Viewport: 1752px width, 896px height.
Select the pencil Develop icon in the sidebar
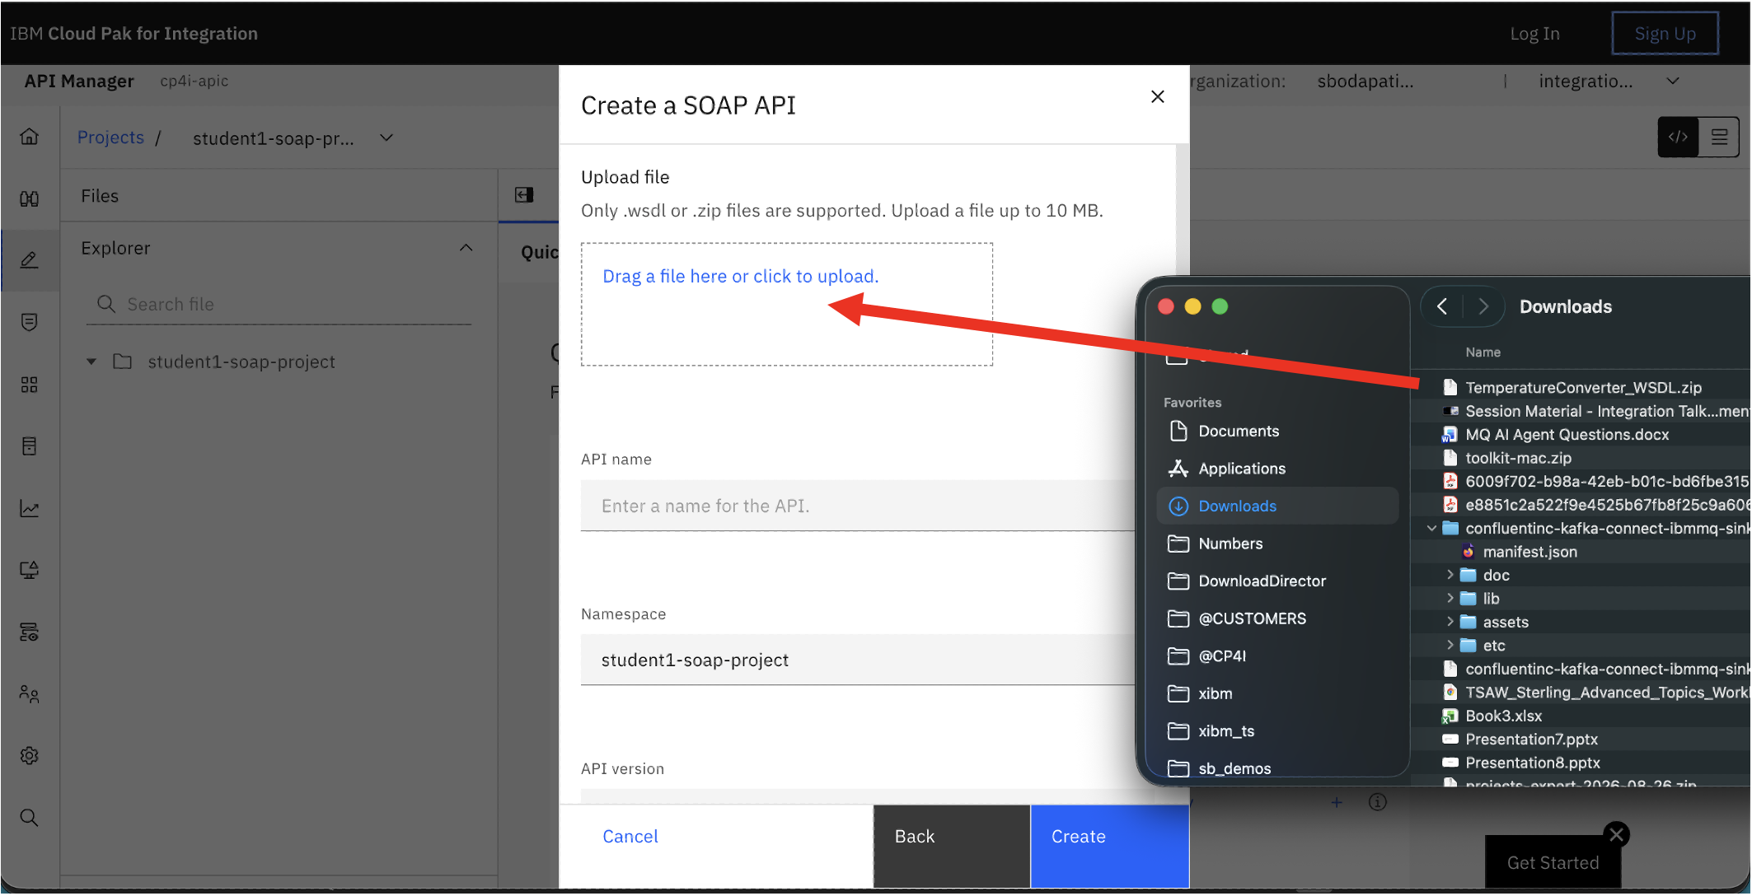tap(30, 260)
